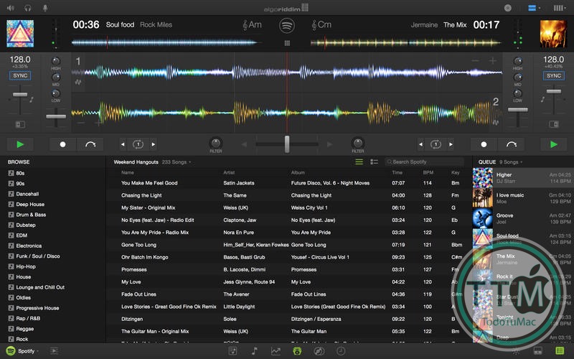The width and height of the screenshot is (574, 359).
Task: Select the Spotify source tab (green)
Action: 297,351
